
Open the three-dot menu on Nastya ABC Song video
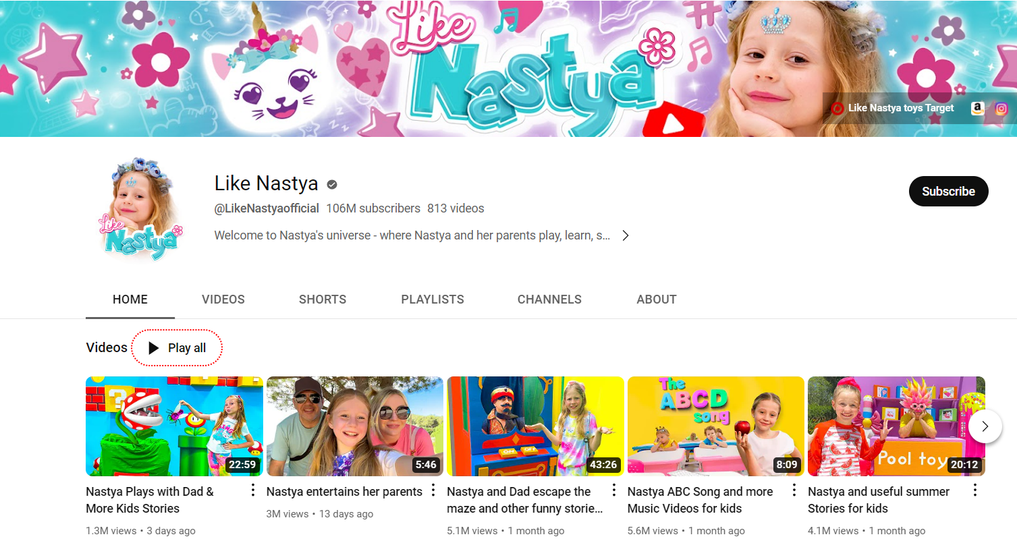click(x=794, y=490)
